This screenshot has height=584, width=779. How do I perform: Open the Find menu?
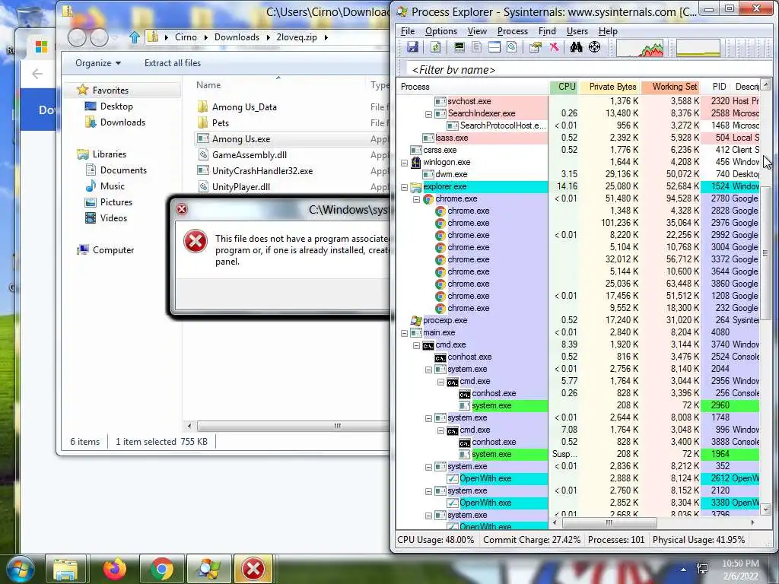click(547, 30)
